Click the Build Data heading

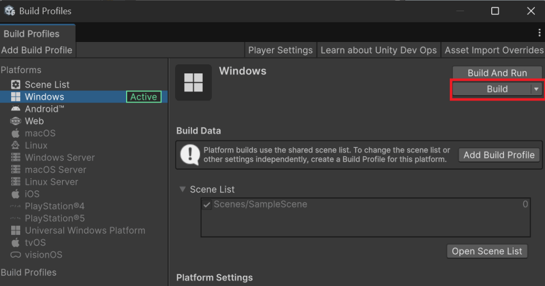[x=199, y=130]
